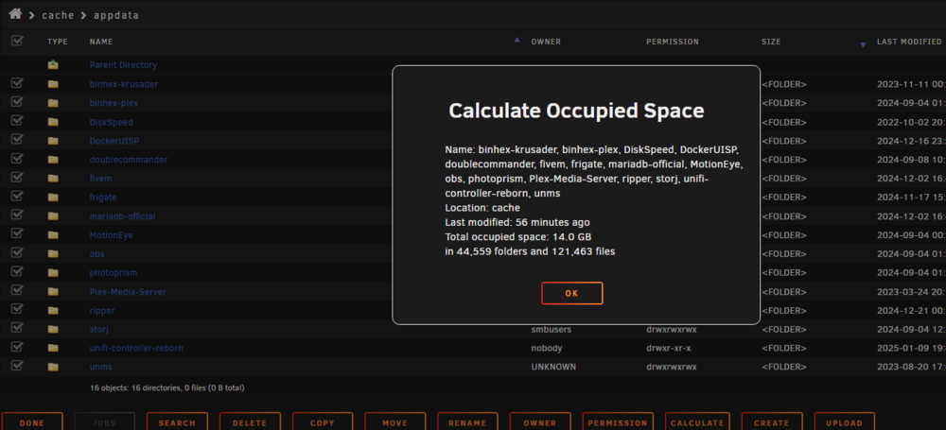Open the Parent Directory link
Screen dimensions: 946x430
pos(123,64)
